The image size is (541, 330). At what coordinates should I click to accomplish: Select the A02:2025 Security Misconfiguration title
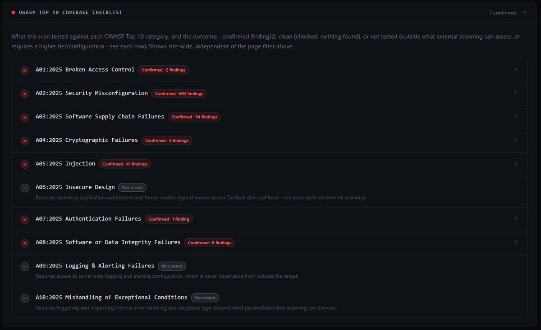point(92,93)
